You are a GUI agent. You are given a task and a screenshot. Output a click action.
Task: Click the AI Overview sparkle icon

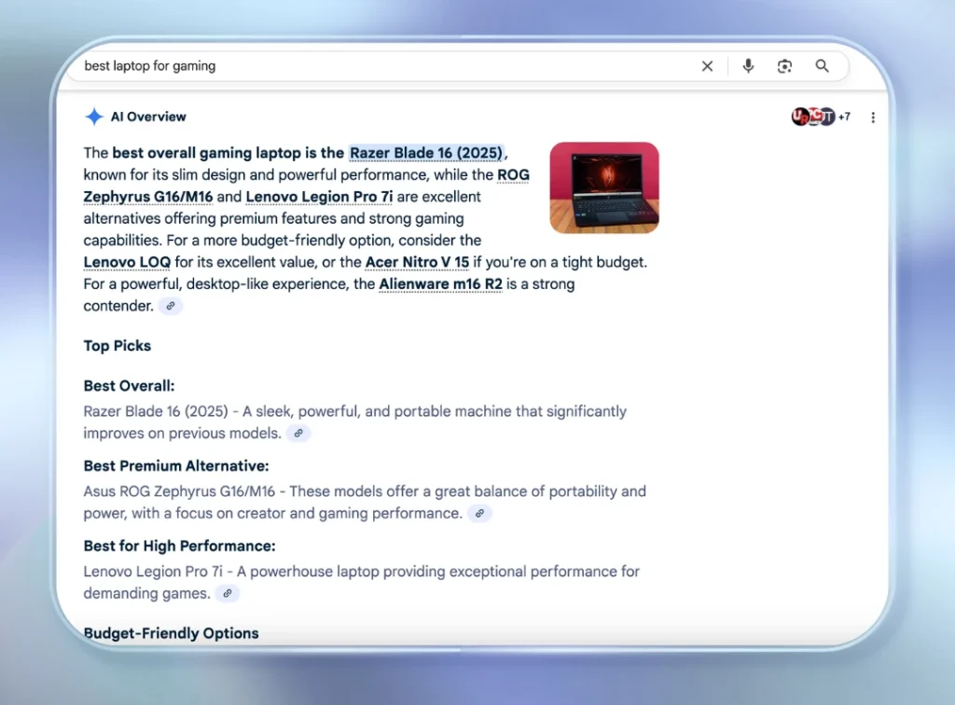coord(94,117)
